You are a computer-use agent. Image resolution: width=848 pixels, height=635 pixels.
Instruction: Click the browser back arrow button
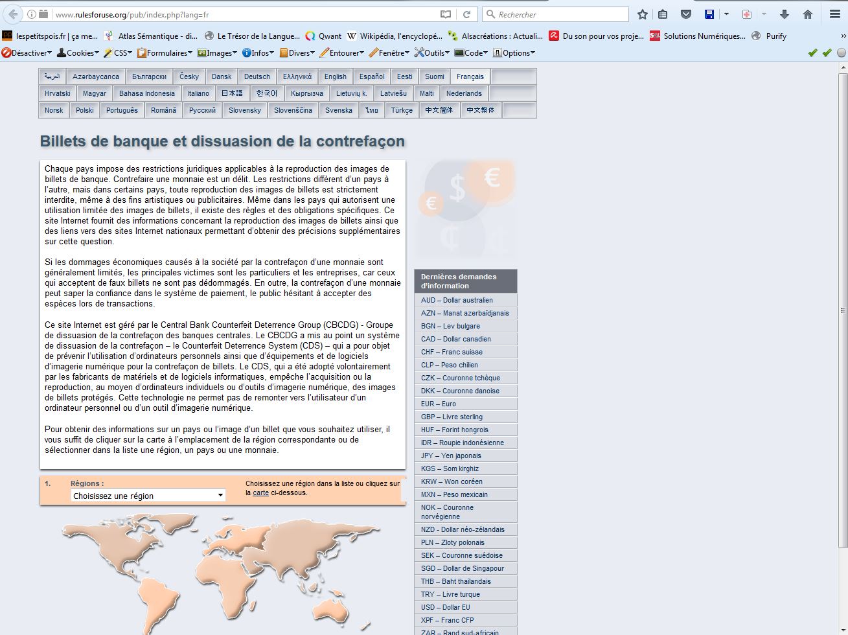pos(13,14)
